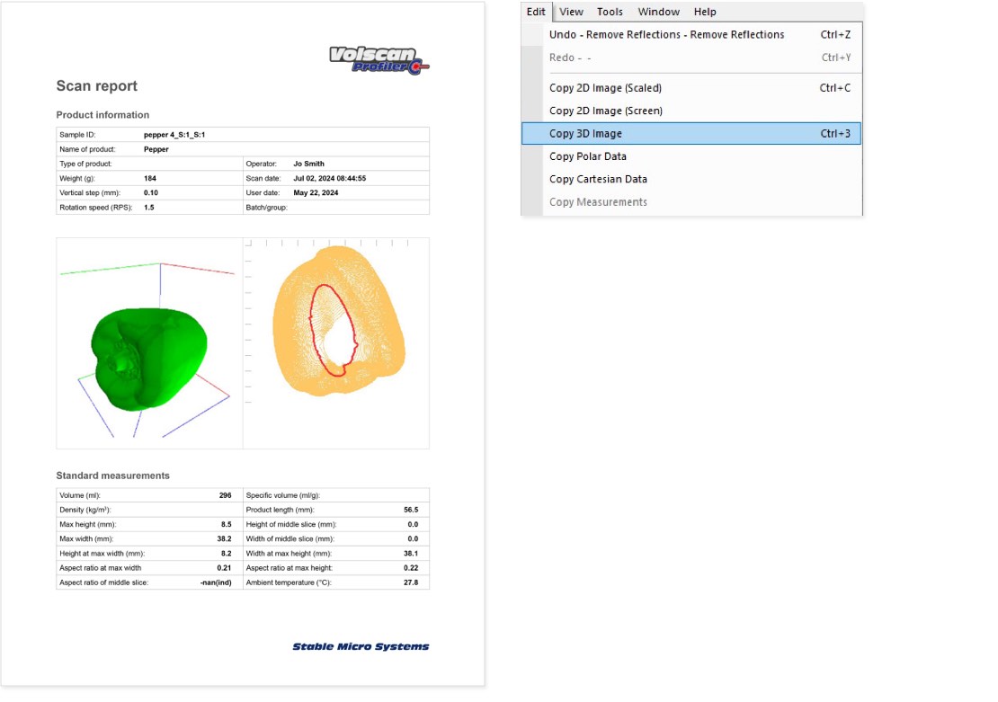Select Copy Polar Data
Screen dimensions: 998x702
(587, 156)
